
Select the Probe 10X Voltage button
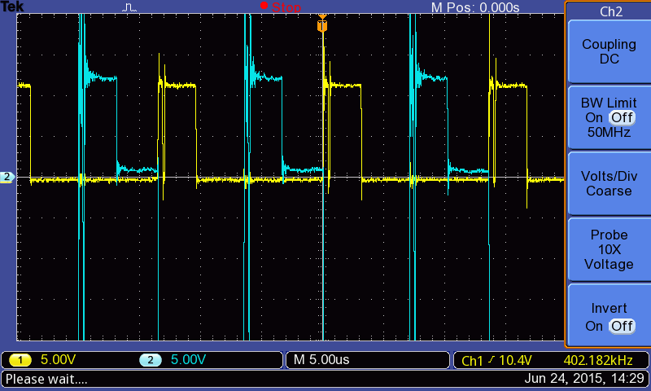pyautogui.click(x=609, y=250)
